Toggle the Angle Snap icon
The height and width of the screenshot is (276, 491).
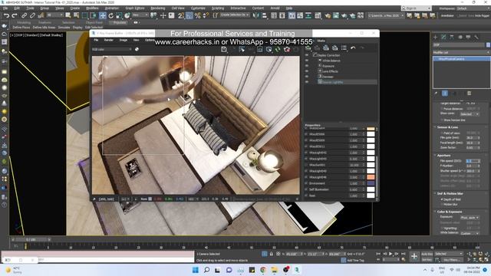(189, 15)
